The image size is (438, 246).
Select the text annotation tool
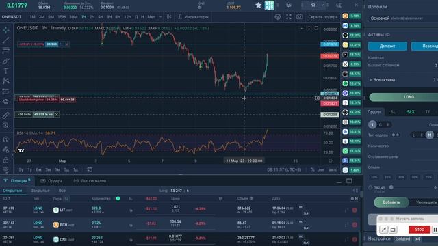pos(6,71)
